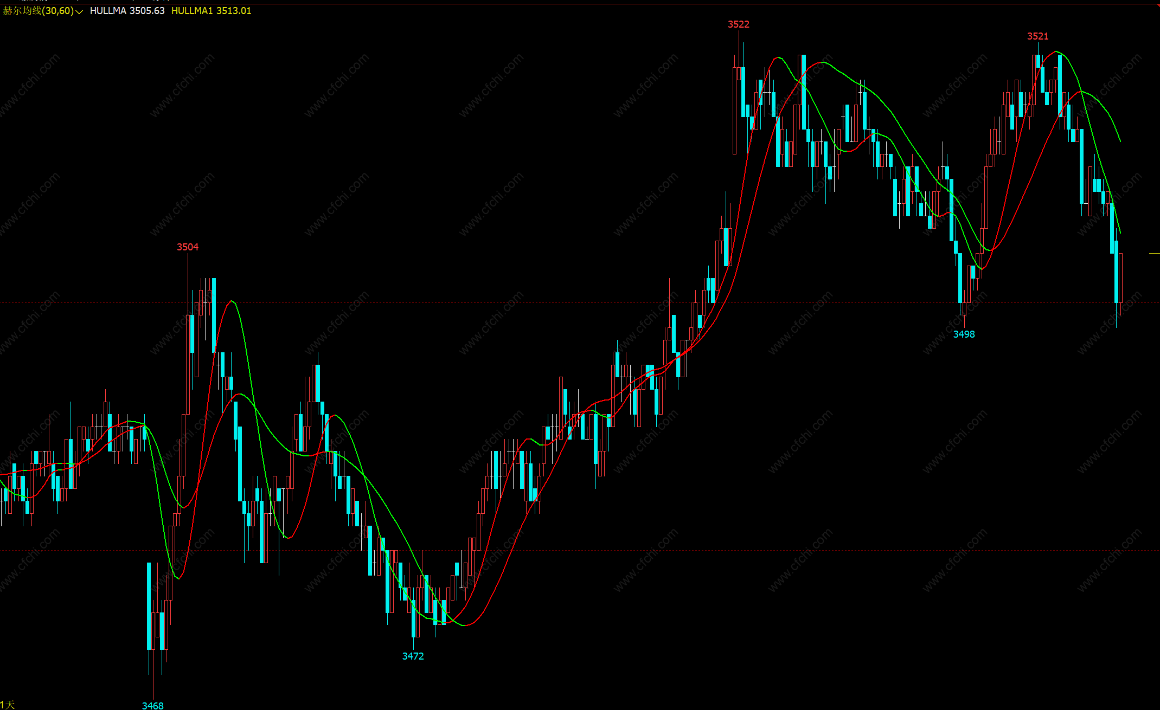Select the yellow HULLMA1 3513.01 readout
The width and height of the screenshot is (1160, 710).
click(x=211, y=11)
